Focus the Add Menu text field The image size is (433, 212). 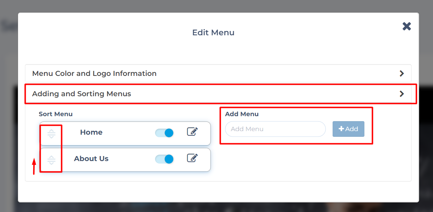point(275,129)
